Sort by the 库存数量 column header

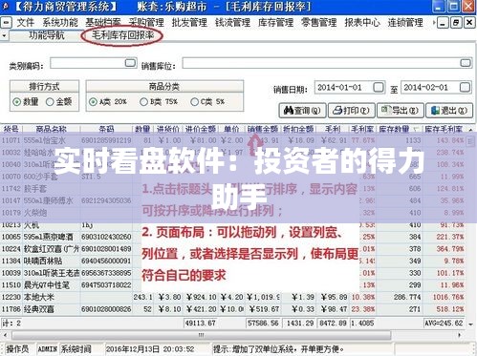click(x=394, y=129)
